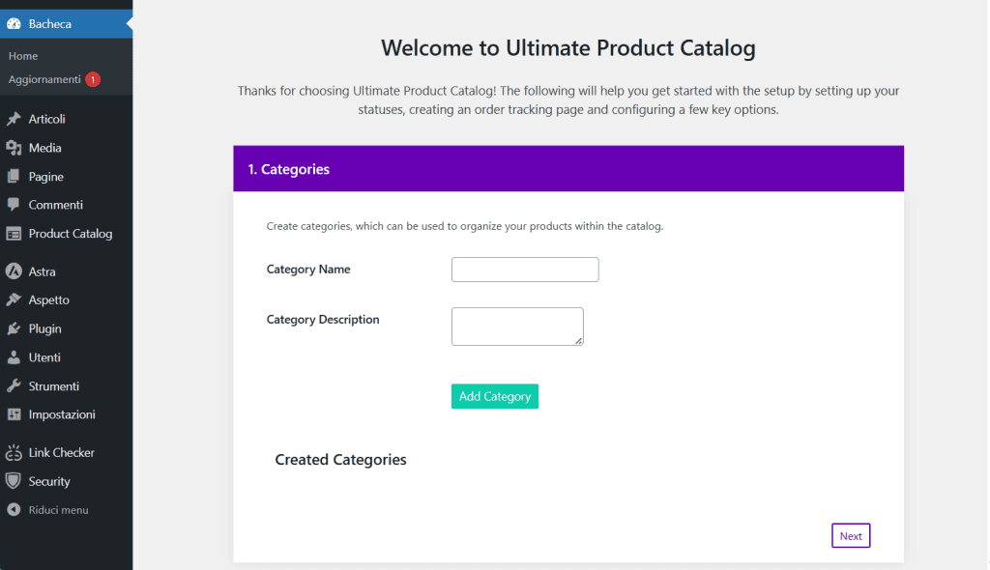Click the Add Category button
Screen dimensions: 990x570
tap(494, 396)
